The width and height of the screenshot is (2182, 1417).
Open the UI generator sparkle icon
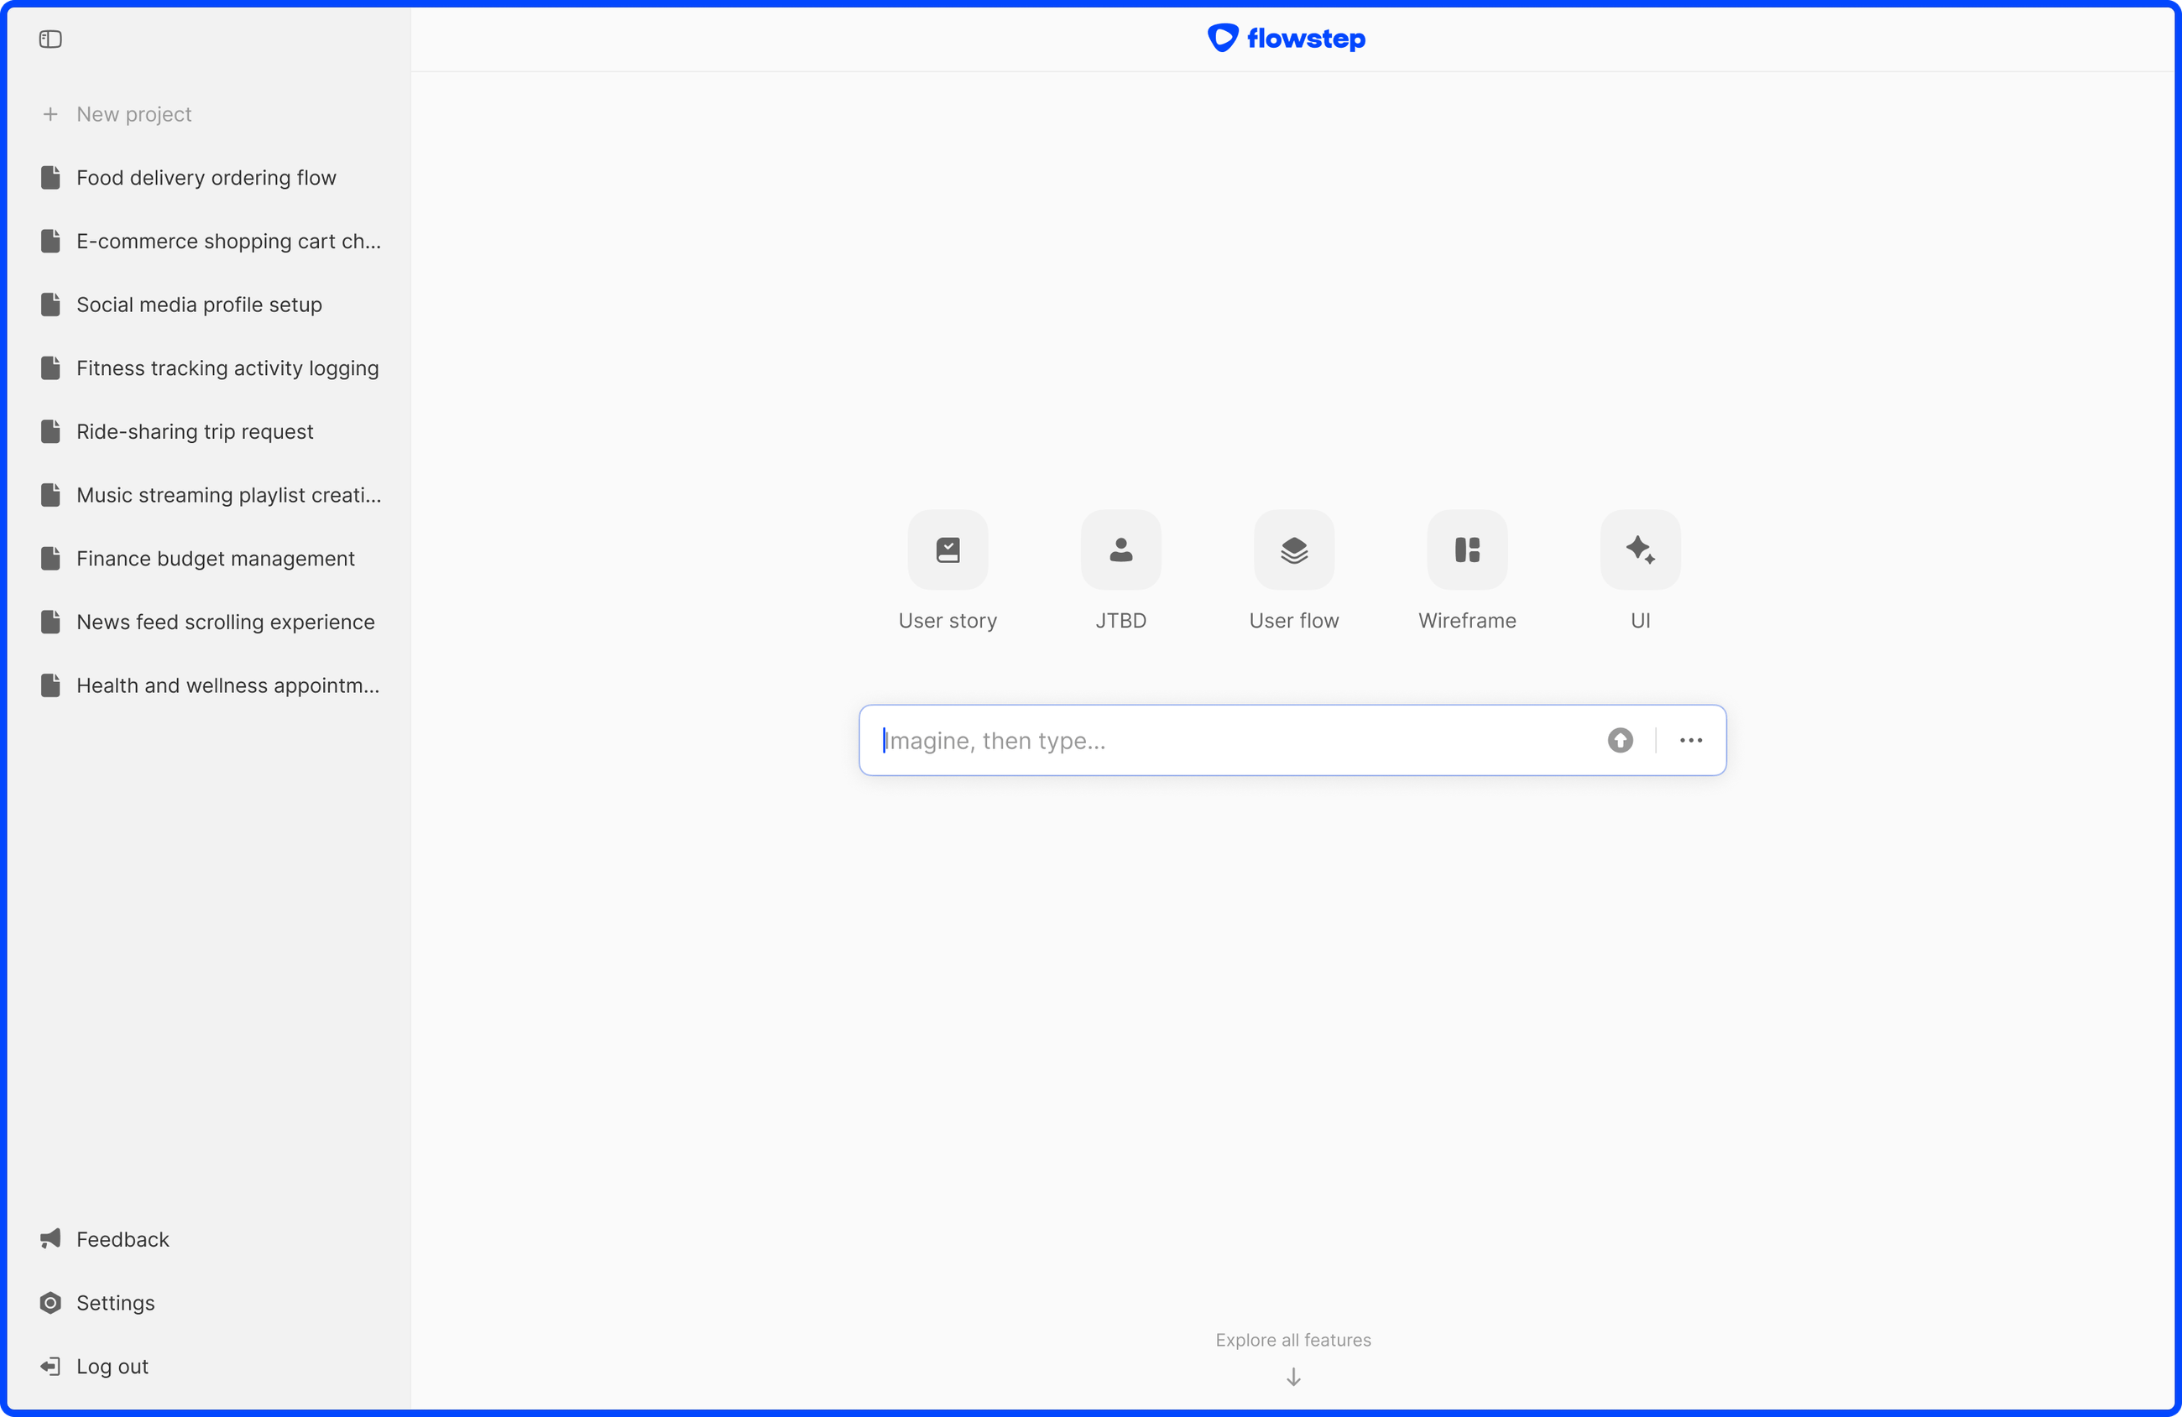pyautogui.click(x=1639, y=550)
